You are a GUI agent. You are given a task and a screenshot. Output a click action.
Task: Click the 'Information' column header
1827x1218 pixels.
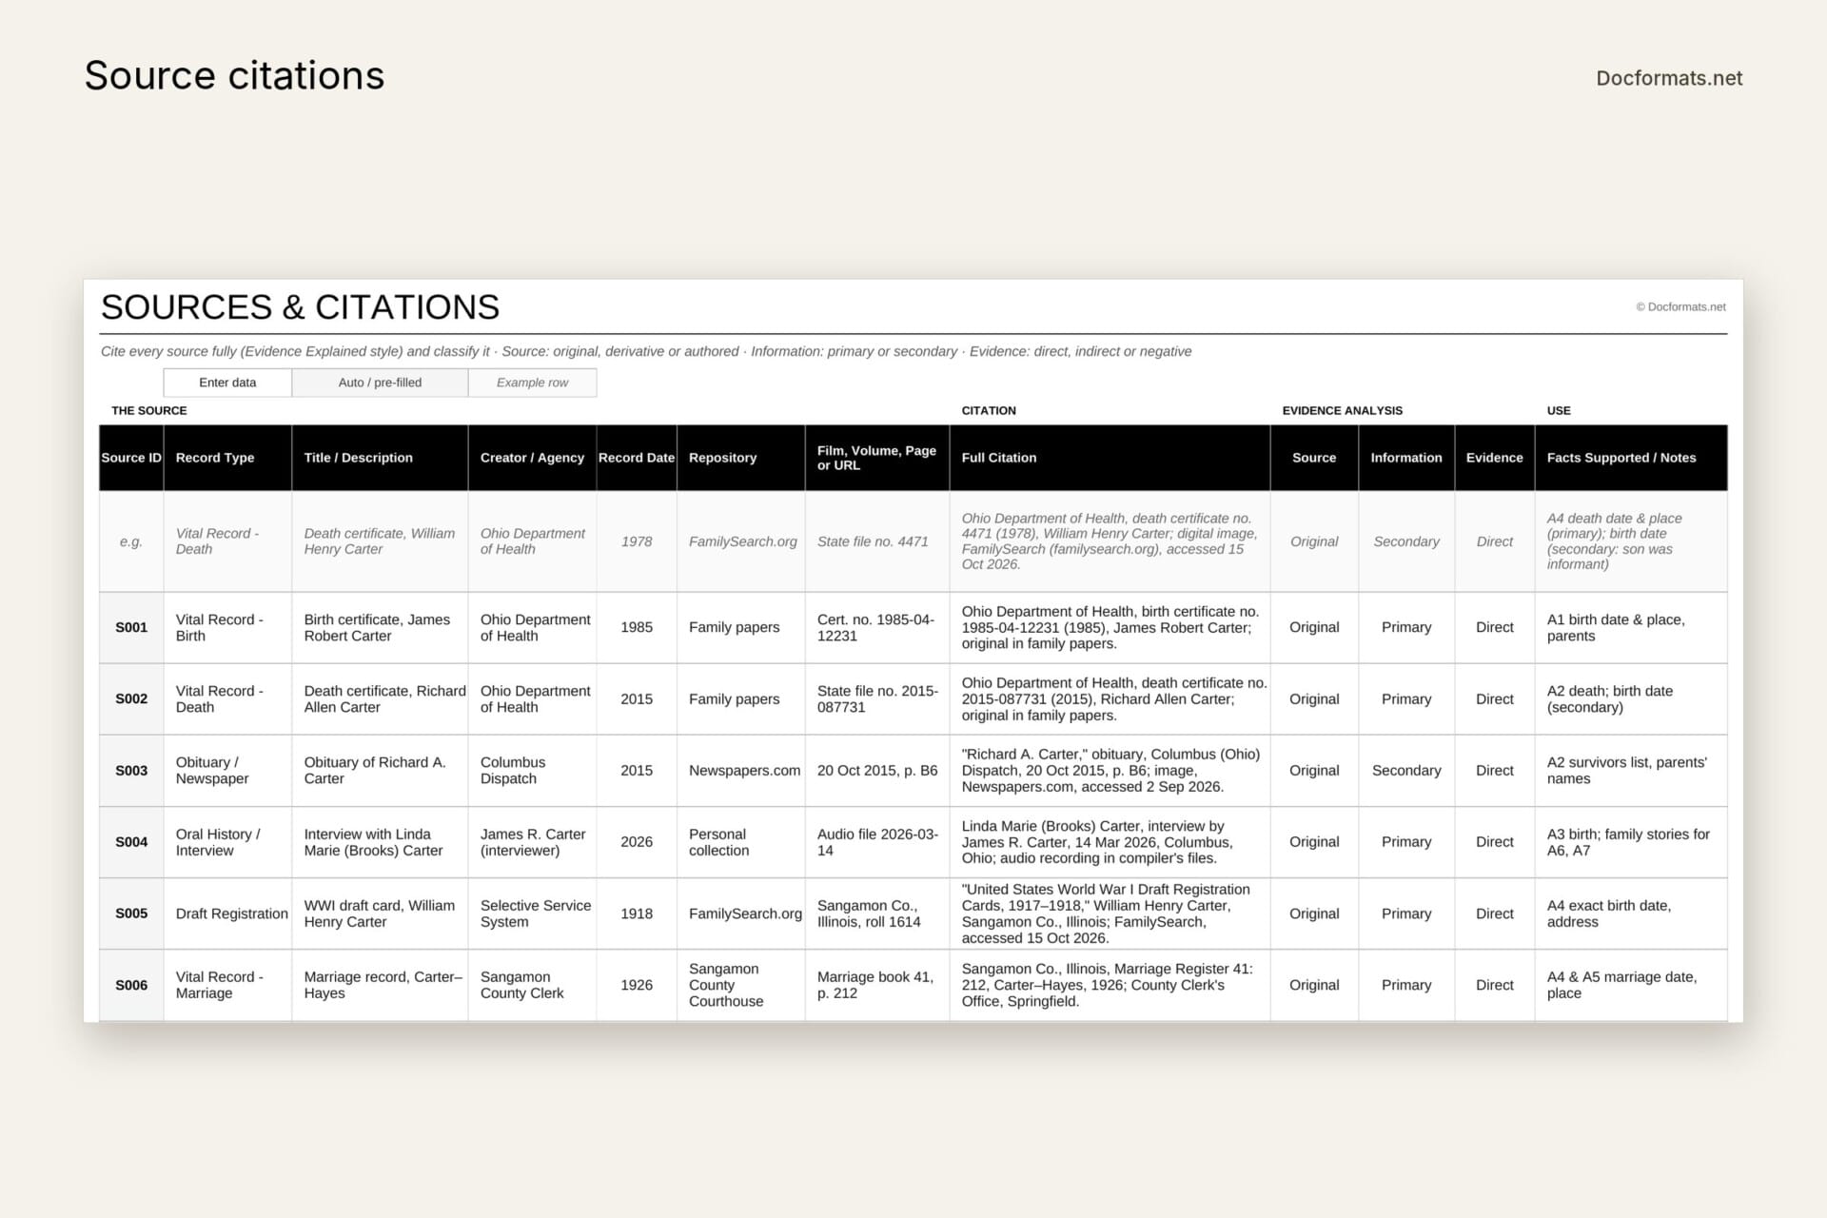(x=1406, y=458)
